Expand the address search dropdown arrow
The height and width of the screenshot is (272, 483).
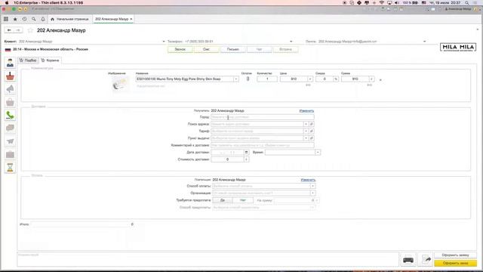point(306,124)
